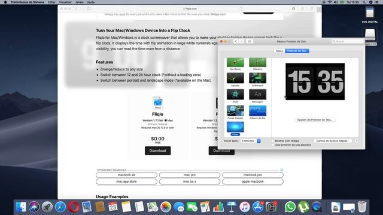Open Reminders list icon in dock
This screenshot has width=383, height=215.
[139, 207]
